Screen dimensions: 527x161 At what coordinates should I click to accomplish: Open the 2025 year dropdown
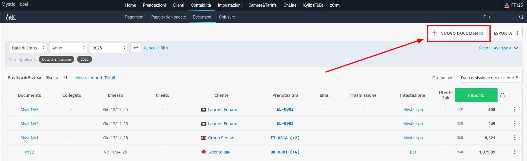[109, 48]
